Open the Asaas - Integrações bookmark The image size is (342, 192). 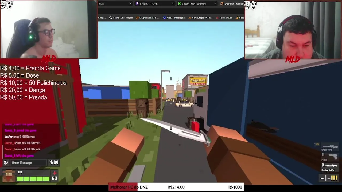coord(174,18)
